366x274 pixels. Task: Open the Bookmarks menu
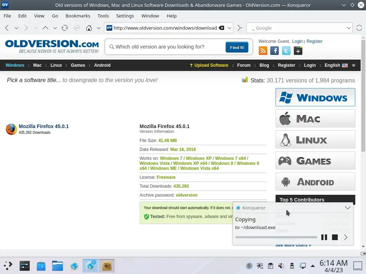tap(78, 16)
